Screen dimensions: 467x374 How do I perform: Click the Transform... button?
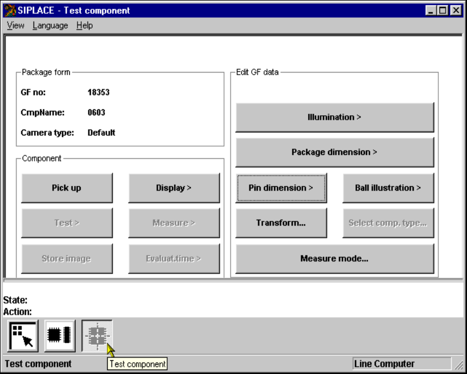click(x=281, y=223)
